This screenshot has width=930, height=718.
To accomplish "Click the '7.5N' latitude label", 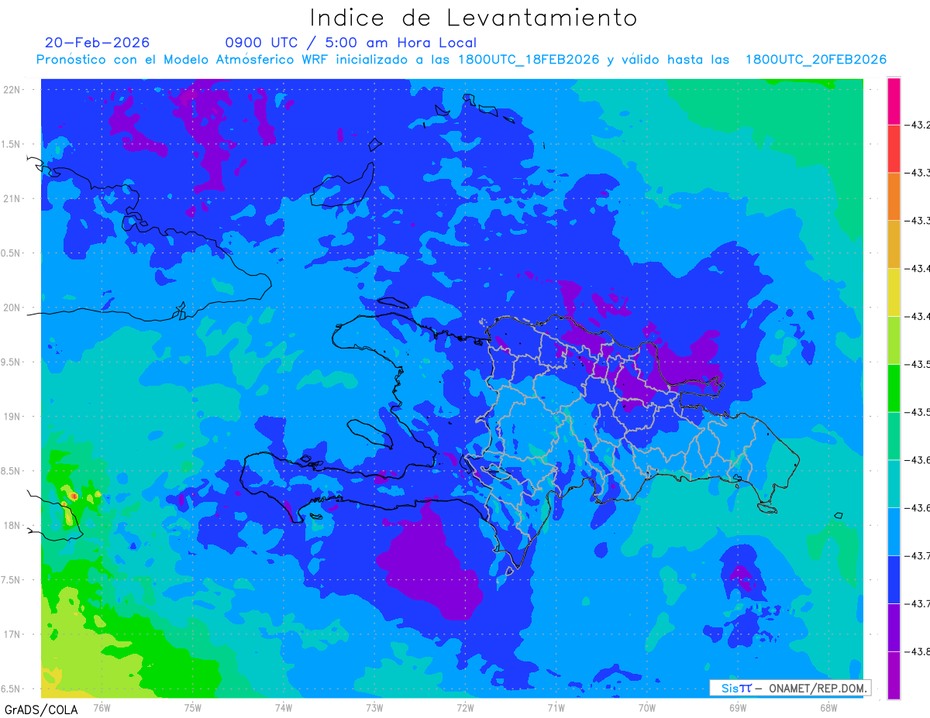I will point(11,580).
